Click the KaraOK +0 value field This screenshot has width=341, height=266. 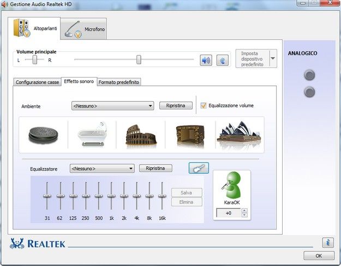pos(229,213)
